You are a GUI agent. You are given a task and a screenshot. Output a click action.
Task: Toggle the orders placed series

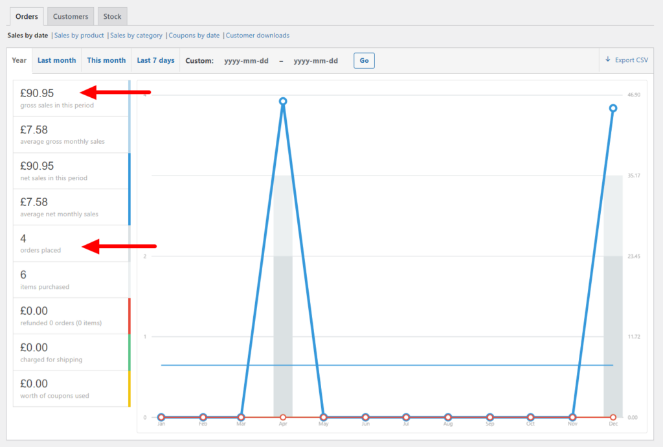pos(71,243)
